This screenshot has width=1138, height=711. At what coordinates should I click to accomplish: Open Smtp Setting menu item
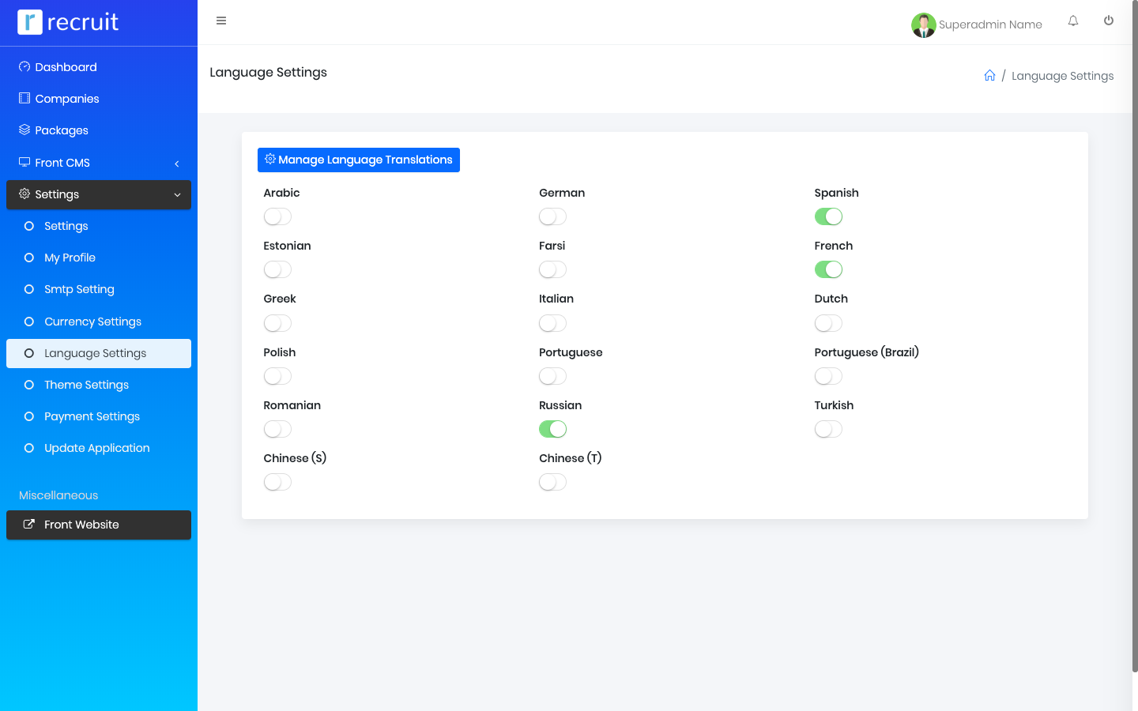79,289
